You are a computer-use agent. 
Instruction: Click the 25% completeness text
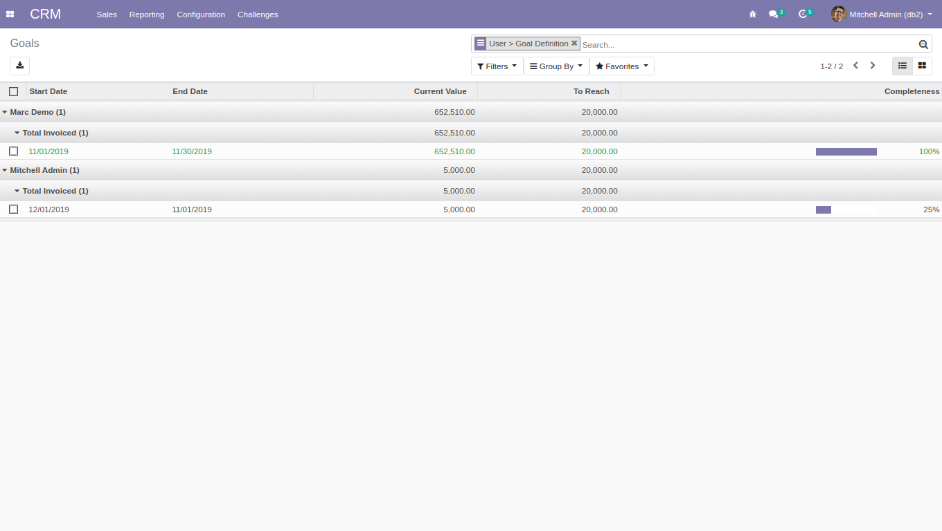tap(931, 209)
